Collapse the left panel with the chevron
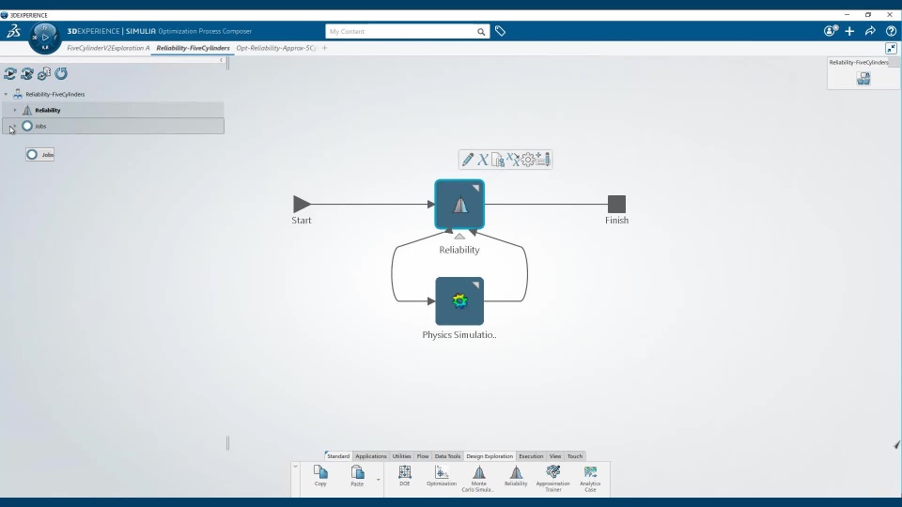This screenshot has height=507, width=902. tap(222, 60)
